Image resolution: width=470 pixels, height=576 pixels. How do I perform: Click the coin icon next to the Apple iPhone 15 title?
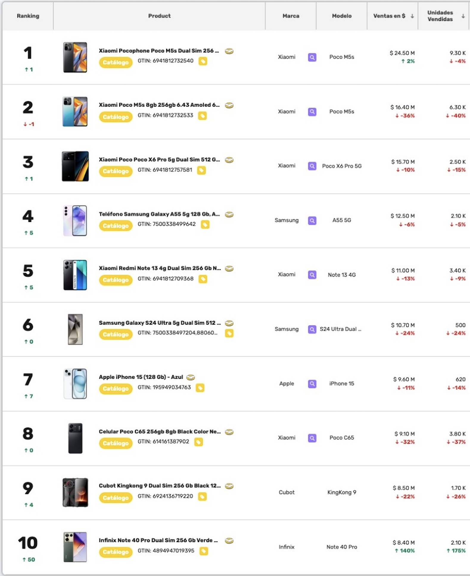pyautogui.click(x=191, y=377)
